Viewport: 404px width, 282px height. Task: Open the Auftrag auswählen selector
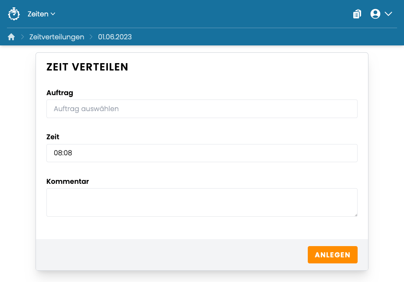202,109
